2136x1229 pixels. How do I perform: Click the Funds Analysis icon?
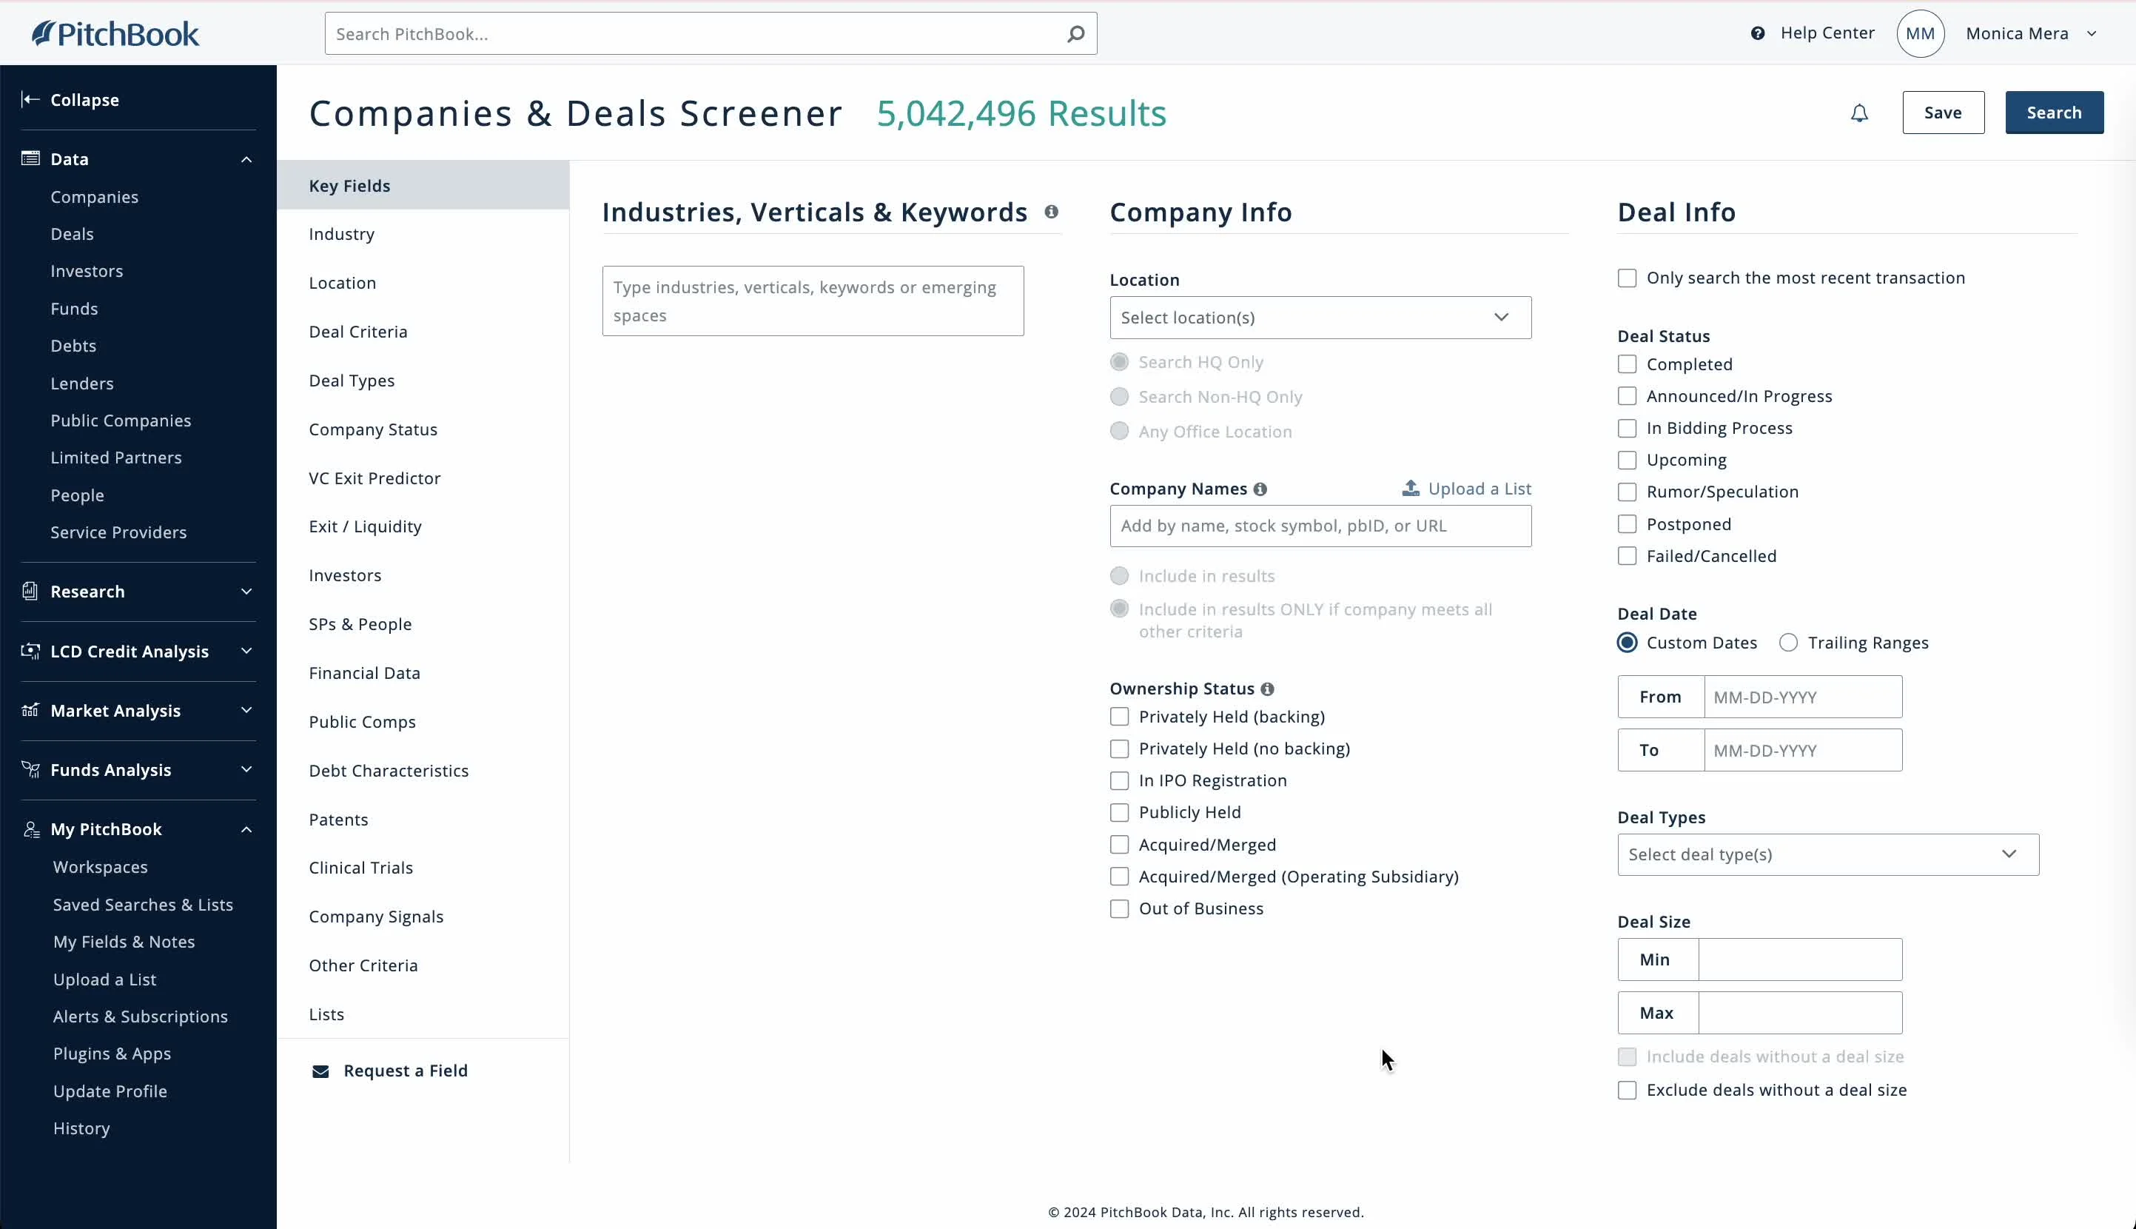click(x=30, y=769)
